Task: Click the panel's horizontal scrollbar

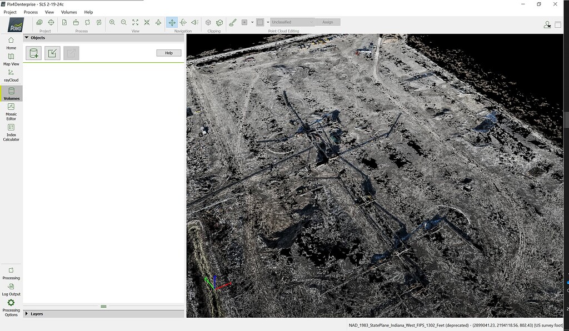Action: tap(103, 306)
